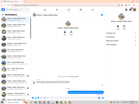Choose a sticker icon in composer

coord(38,98)
